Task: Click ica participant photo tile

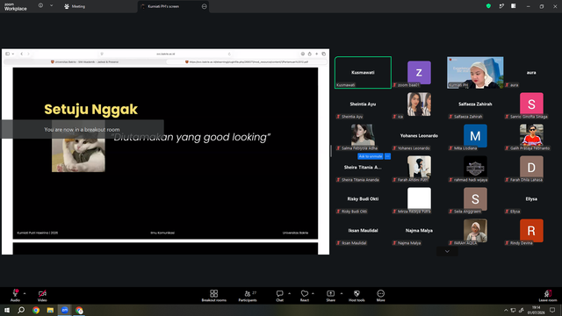Action: pos(419,104)
